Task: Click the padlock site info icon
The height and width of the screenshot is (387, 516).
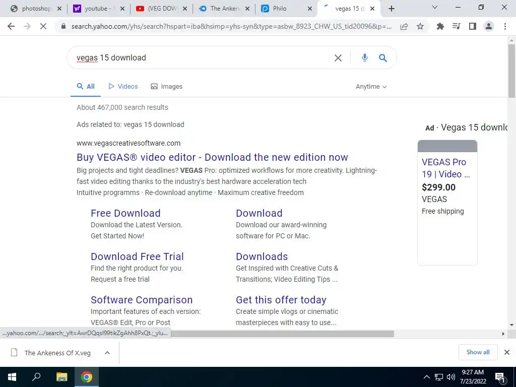Action: 63,26
